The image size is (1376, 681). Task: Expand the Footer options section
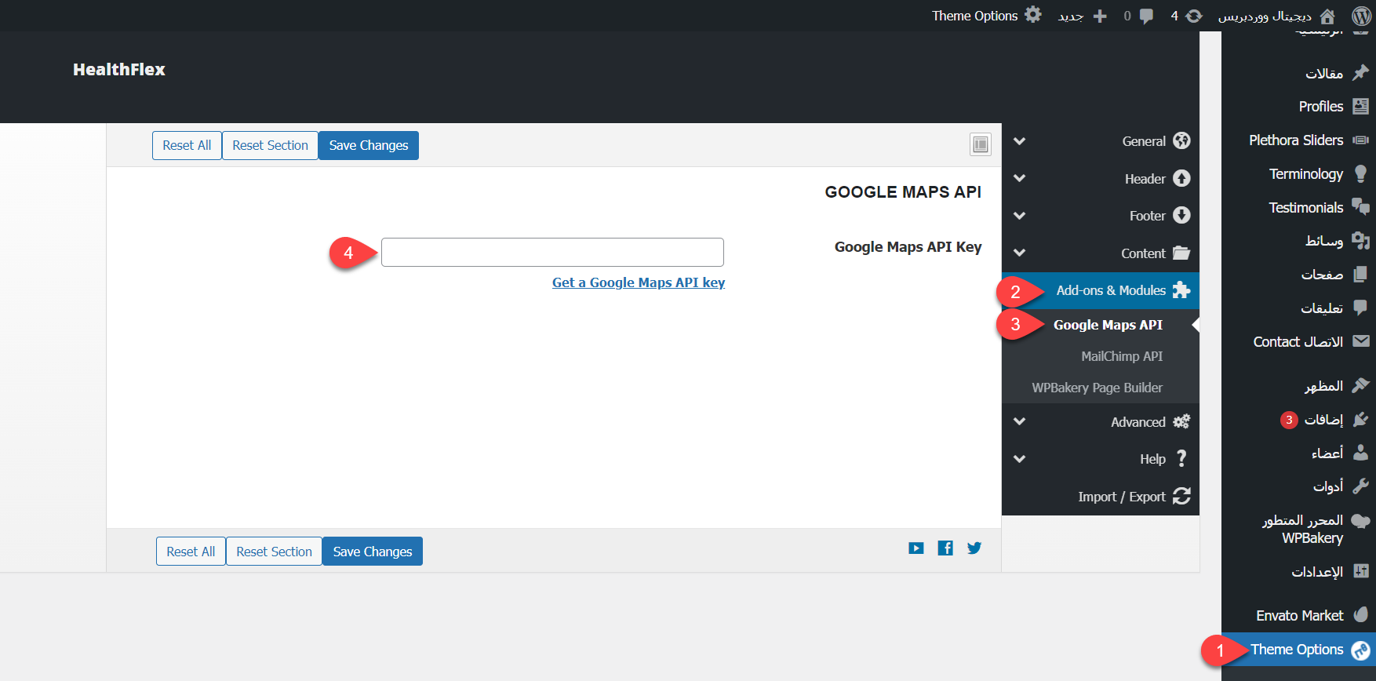pyautogui.click(x=1147, y=216)
